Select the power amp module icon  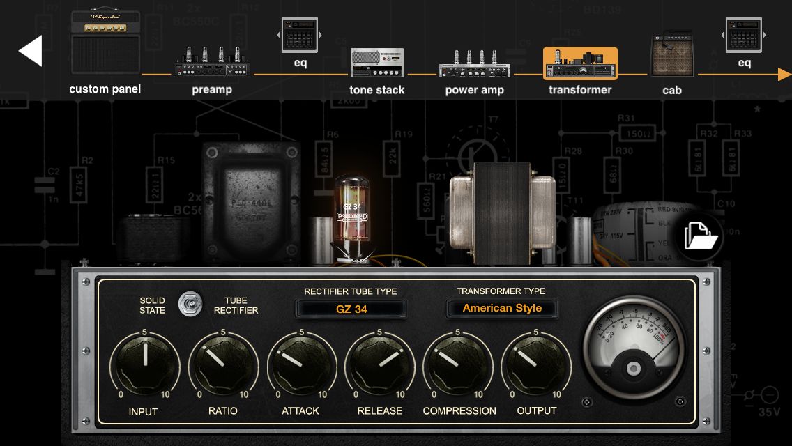click(474, 64)
